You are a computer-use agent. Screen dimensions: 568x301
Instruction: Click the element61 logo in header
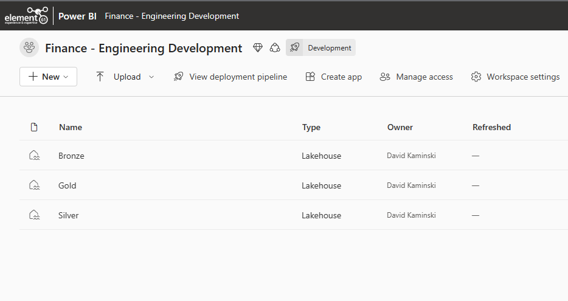pos(26,16)
